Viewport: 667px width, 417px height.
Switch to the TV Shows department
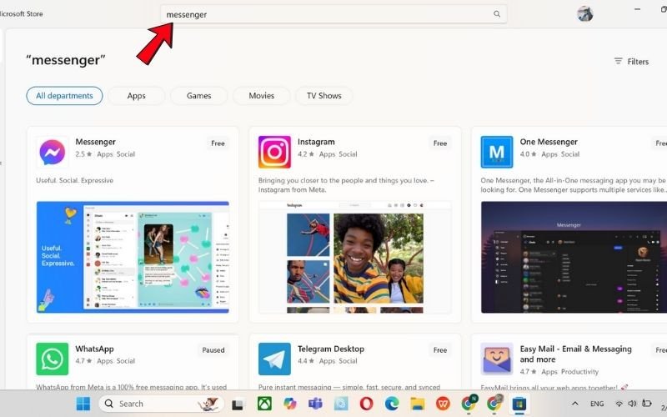point(323,96)
